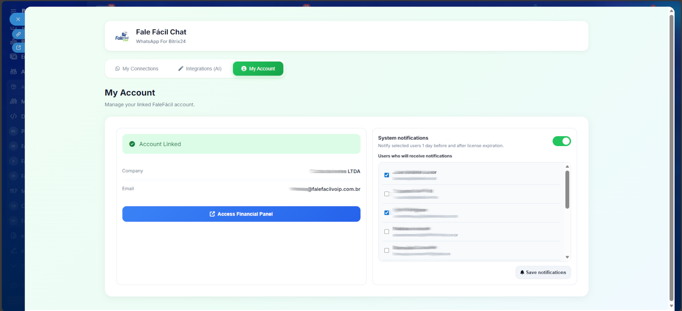The width and height of the screenshot is (682, 311).
Task: Click the green Account Linked checkmark icon
Action: click(132, 144)
